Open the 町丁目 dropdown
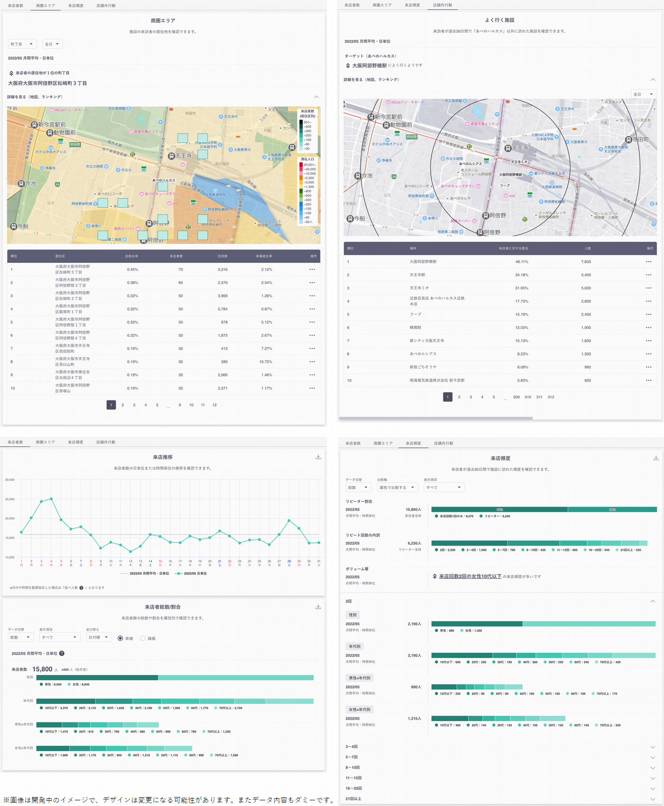The width and height of the screenshot is (664, 806). point(22,44)
